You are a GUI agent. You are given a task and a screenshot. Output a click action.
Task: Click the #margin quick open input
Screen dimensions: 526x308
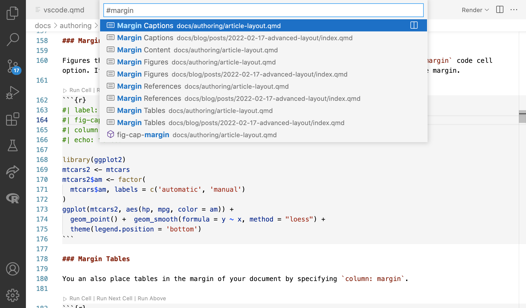click(263, 10)
